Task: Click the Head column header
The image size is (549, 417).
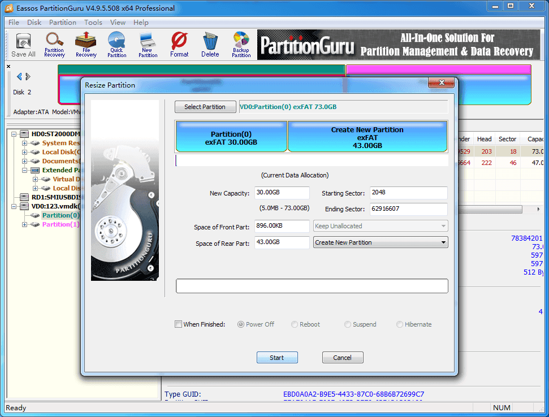Action: (x=484, y=139)
